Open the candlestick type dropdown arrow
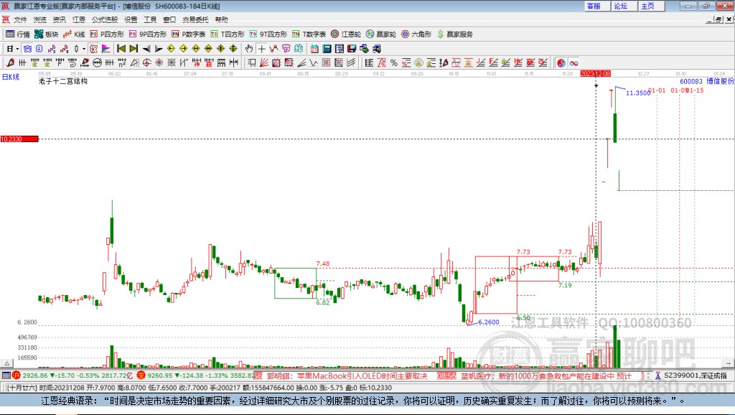The height and width of the screenshot is (415, 735). tap(84, 48)
